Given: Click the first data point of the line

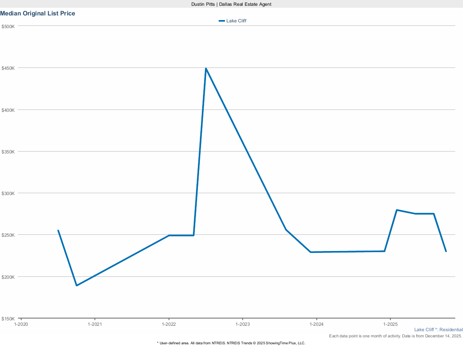Looking at the screenshot, I should [58, 231].
